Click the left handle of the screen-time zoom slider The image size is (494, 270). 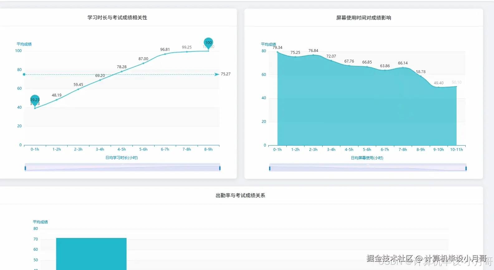point(270,169)
